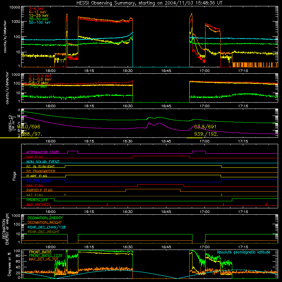Click the "MAX_DET_VS_TOT" legend label

44,259
